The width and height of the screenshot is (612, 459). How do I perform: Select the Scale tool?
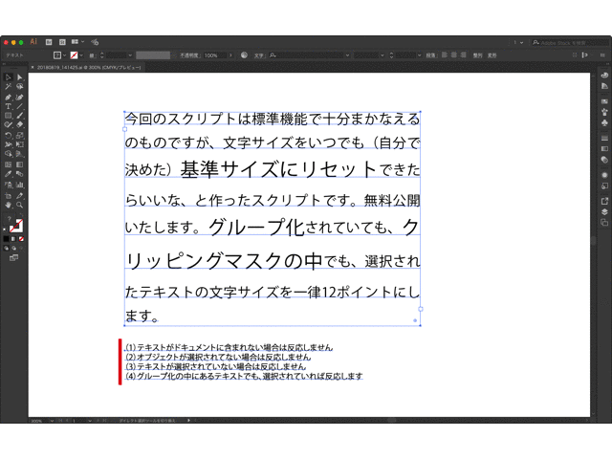click(x=19, y=135)
